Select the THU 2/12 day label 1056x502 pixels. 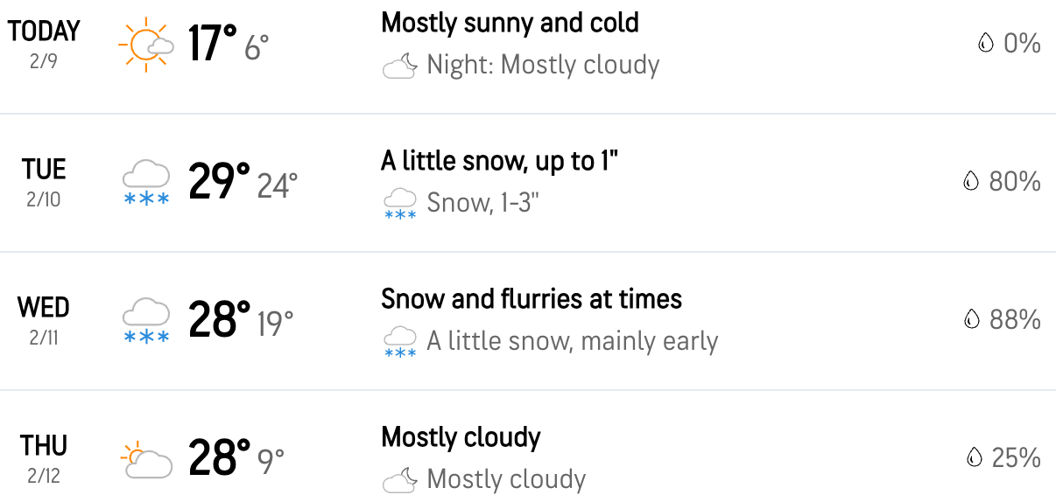pyautogui.click(x=44, y=457)
